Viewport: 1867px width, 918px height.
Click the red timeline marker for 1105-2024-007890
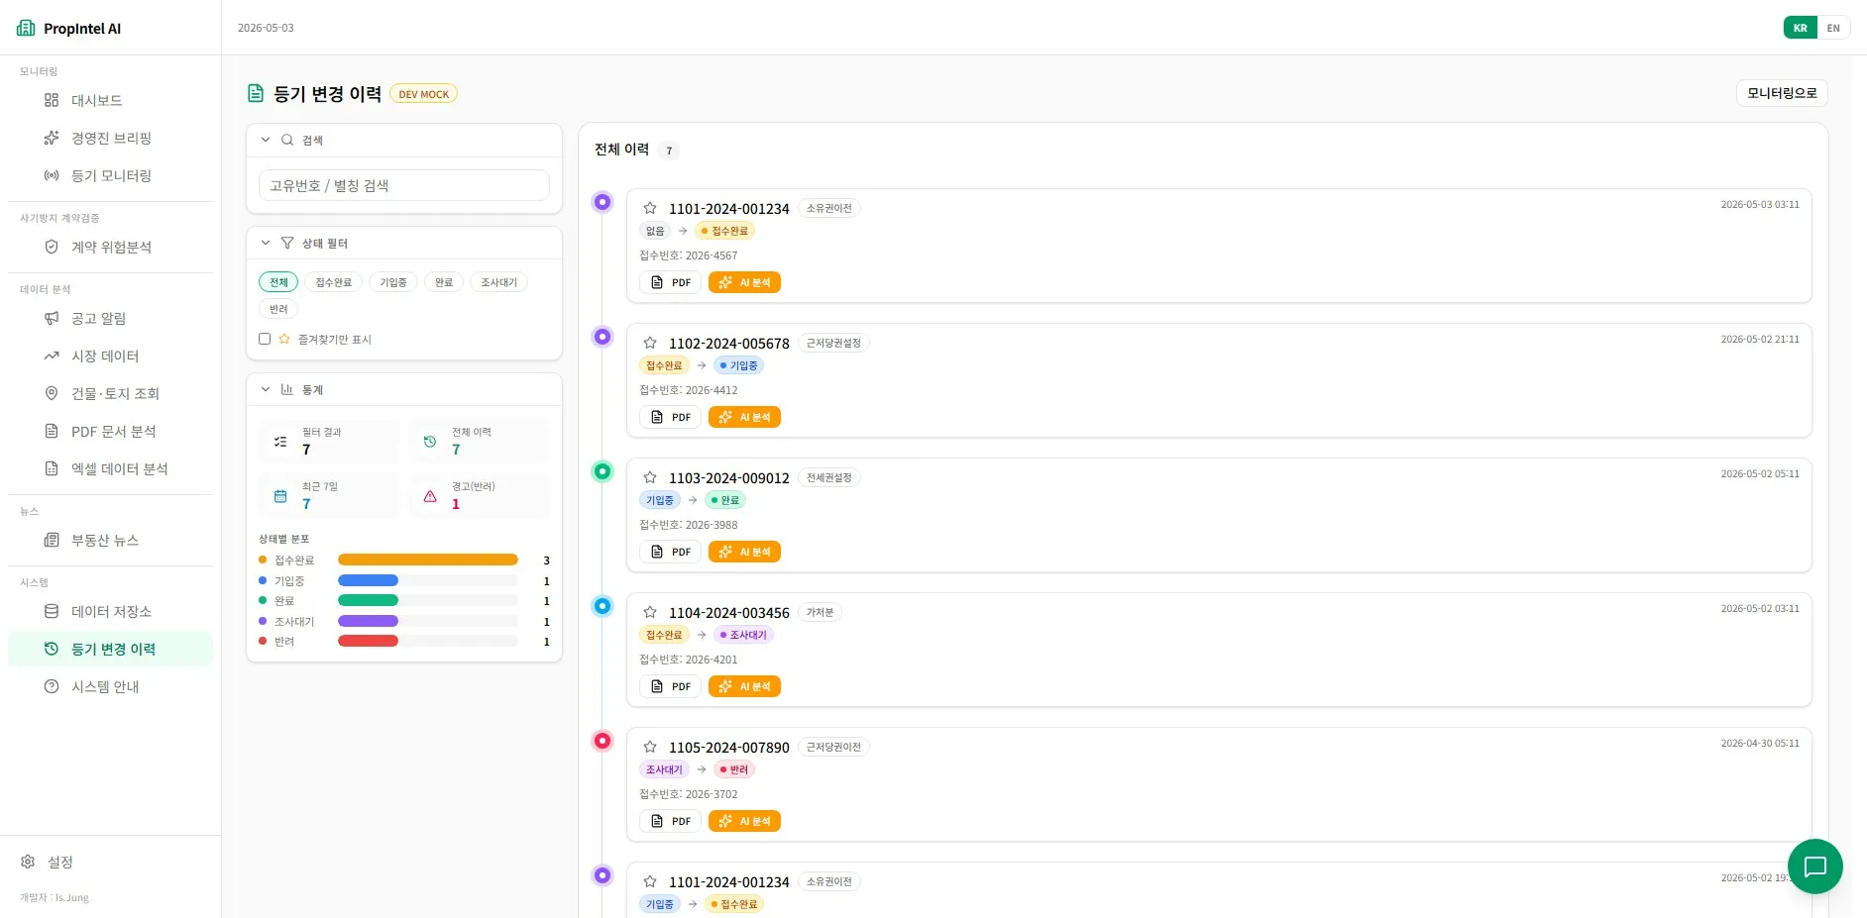point(603,741)
